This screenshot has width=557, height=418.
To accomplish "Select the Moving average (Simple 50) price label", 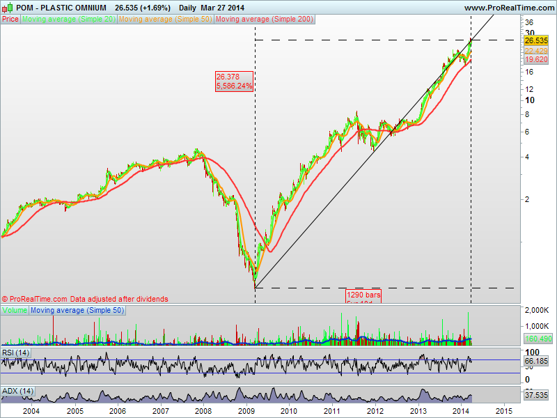I will click(165, 20).
